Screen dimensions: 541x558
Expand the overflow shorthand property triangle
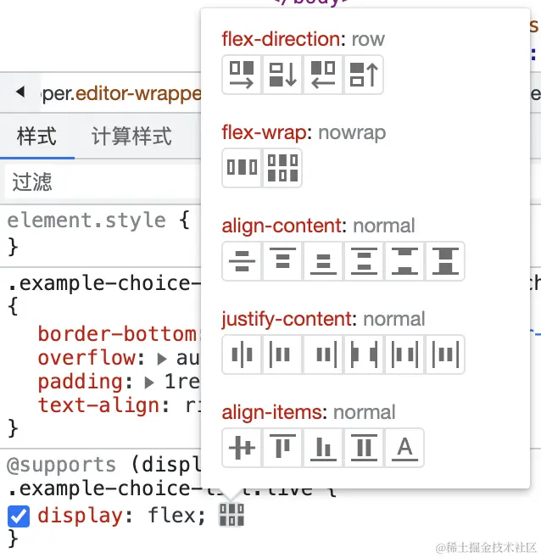coord(162,359)
